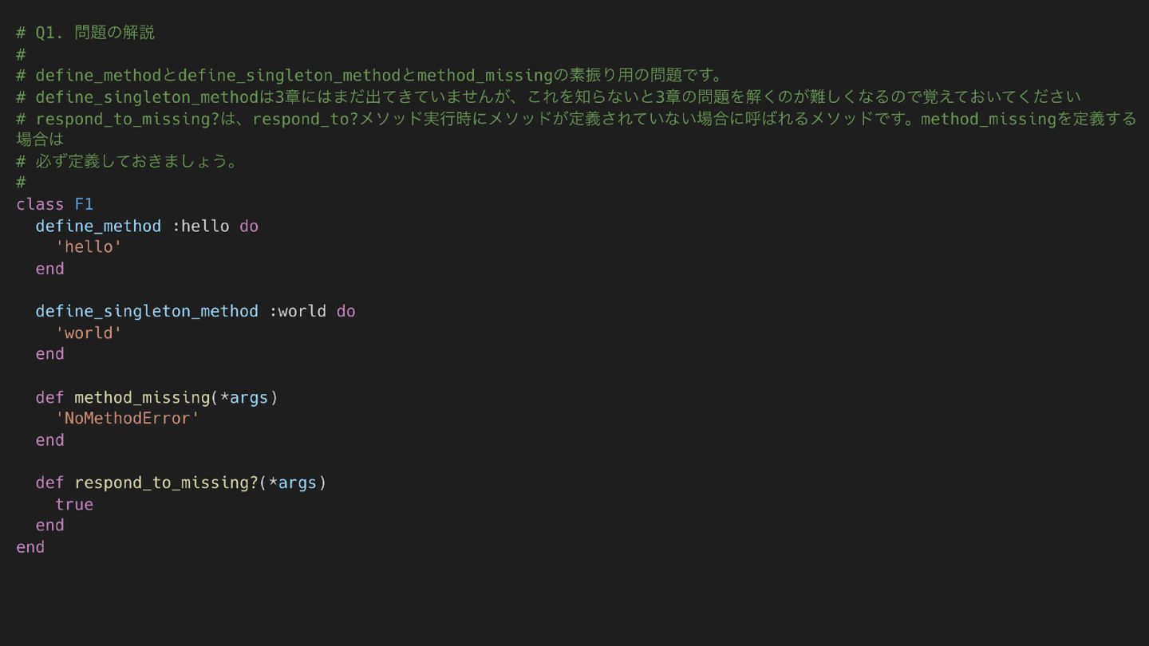
Task: Click *args parameter of respond_to_missing?
Action: pos(293,483)
